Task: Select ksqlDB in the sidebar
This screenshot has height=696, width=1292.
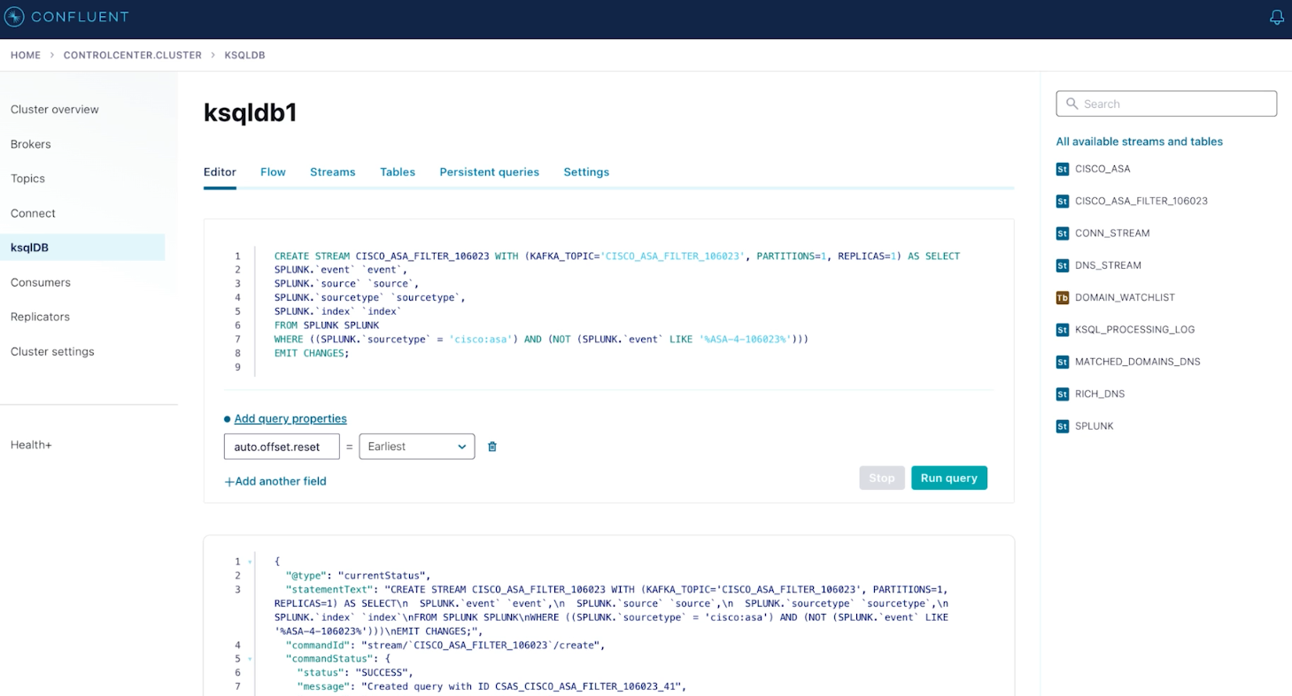Action: click(82, 248)
